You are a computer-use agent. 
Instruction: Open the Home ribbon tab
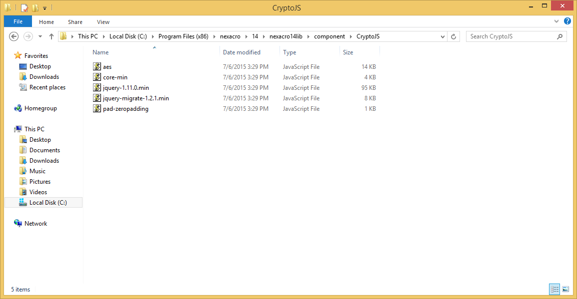(46, 21)
